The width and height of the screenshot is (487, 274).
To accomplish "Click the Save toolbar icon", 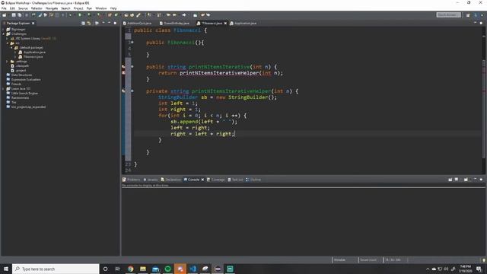I will (x=14, y=15).
